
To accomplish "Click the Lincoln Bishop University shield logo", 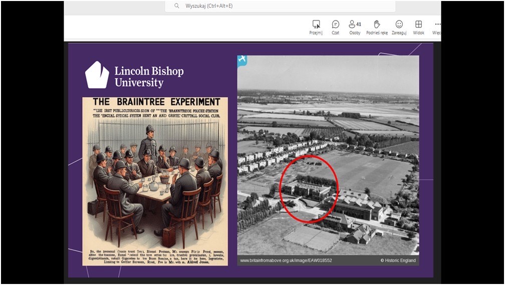I will tap(97, 75).
